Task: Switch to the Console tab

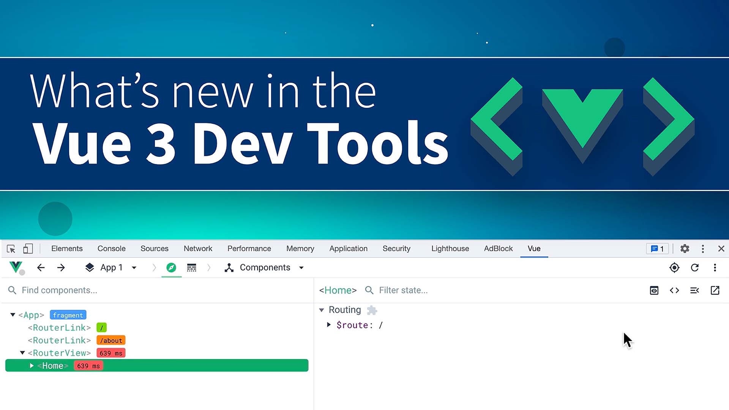Action: click(x=111, y=249)
